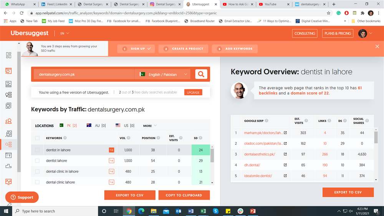Open oladoc.com result external link icon

pos(285,143)
